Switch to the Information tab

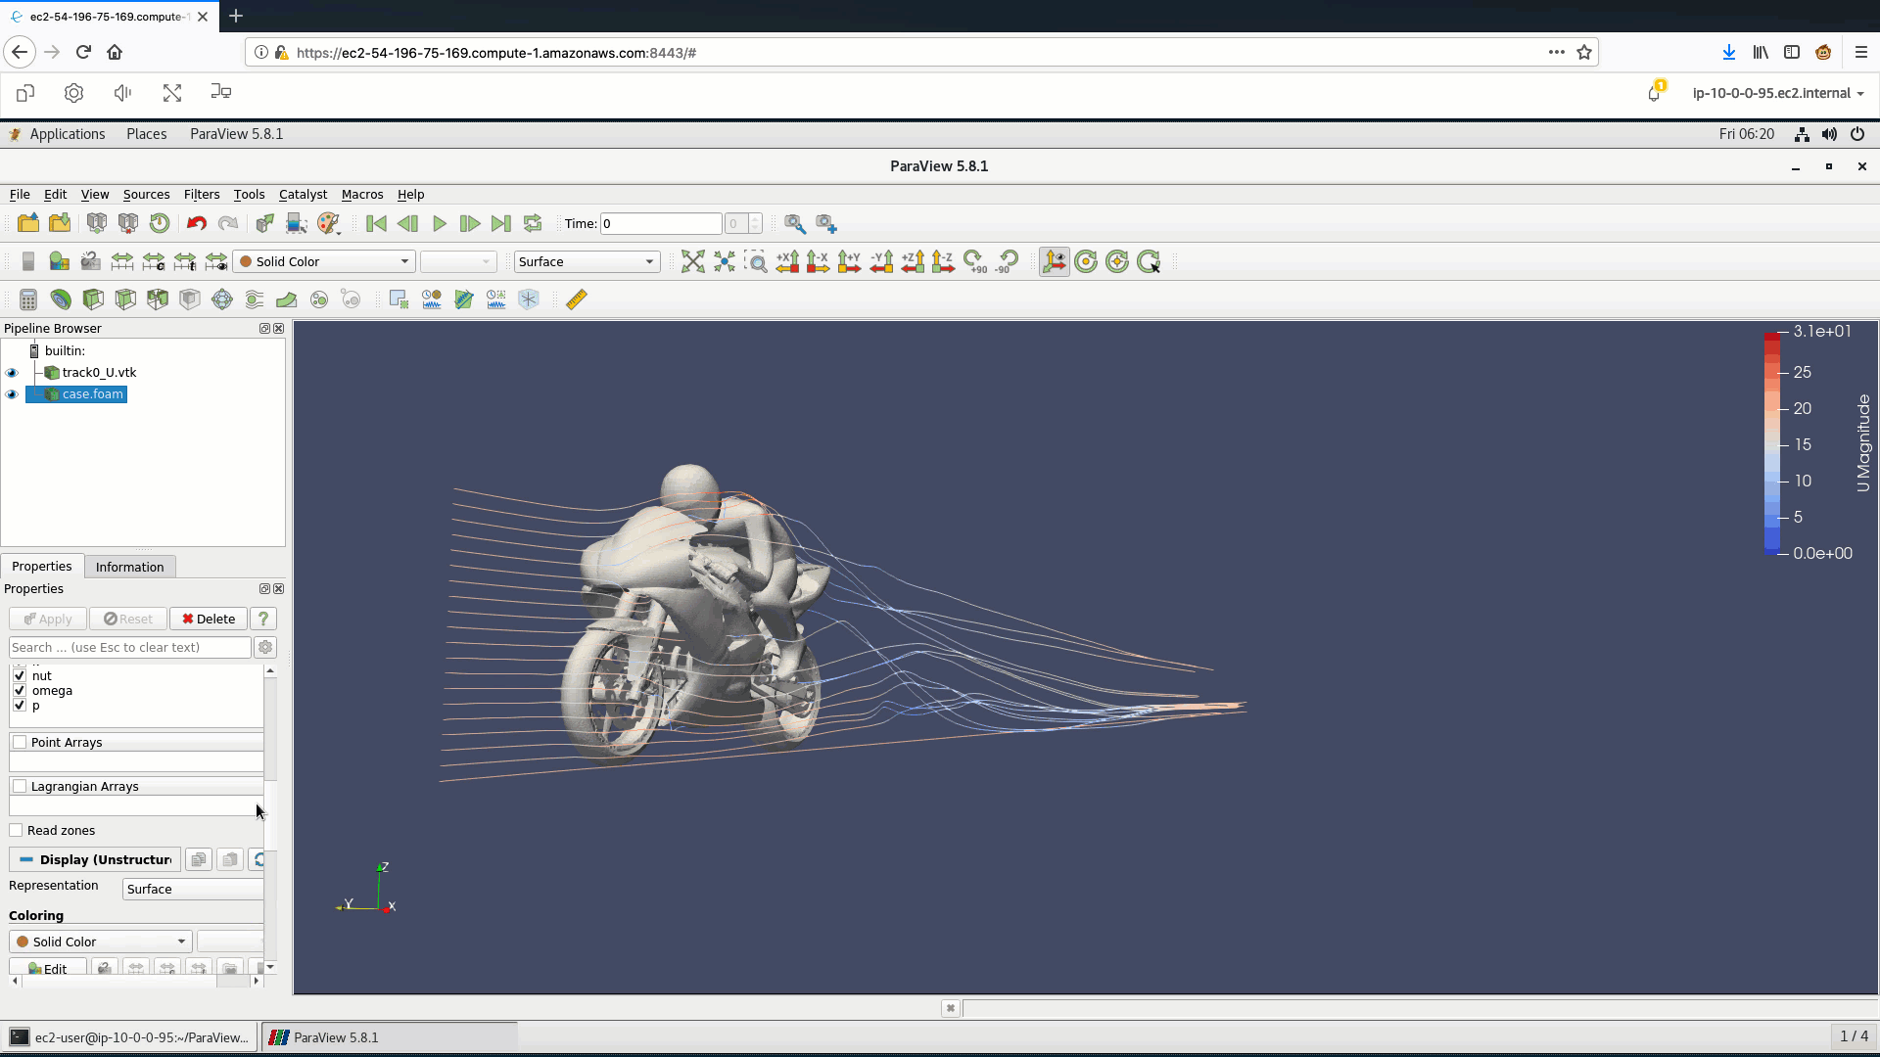point(129,567)
